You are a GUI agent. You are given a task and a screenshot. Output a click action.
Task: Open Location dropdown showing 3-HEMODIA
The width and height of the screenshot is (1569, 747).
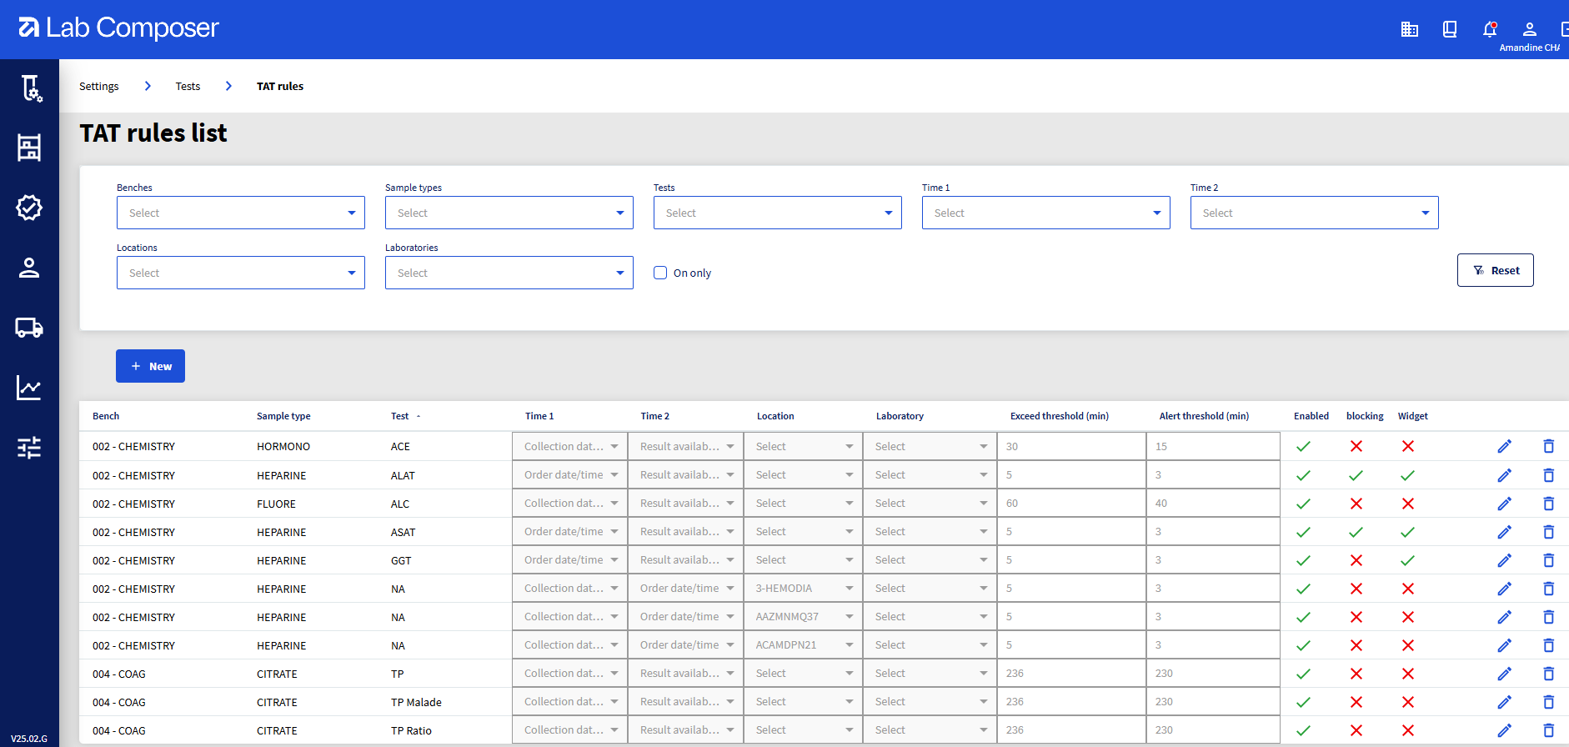[803, 589]
